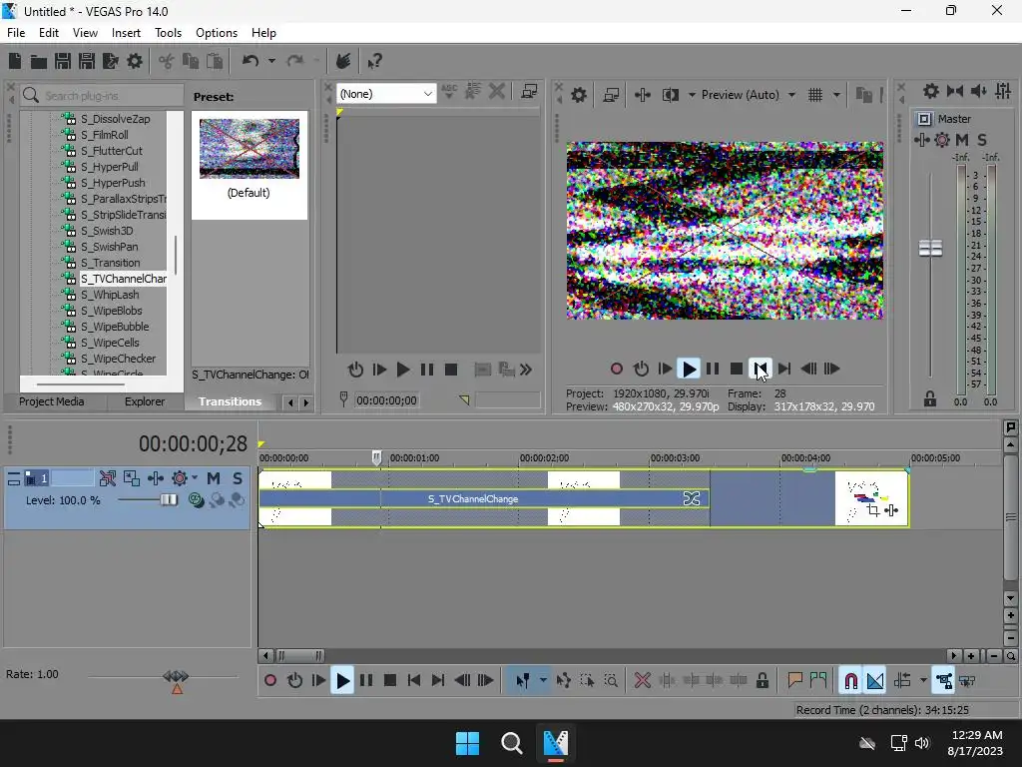Click the red Delete X icon
The height and width of the screenshot is (767, 1022).
[642, 681]
